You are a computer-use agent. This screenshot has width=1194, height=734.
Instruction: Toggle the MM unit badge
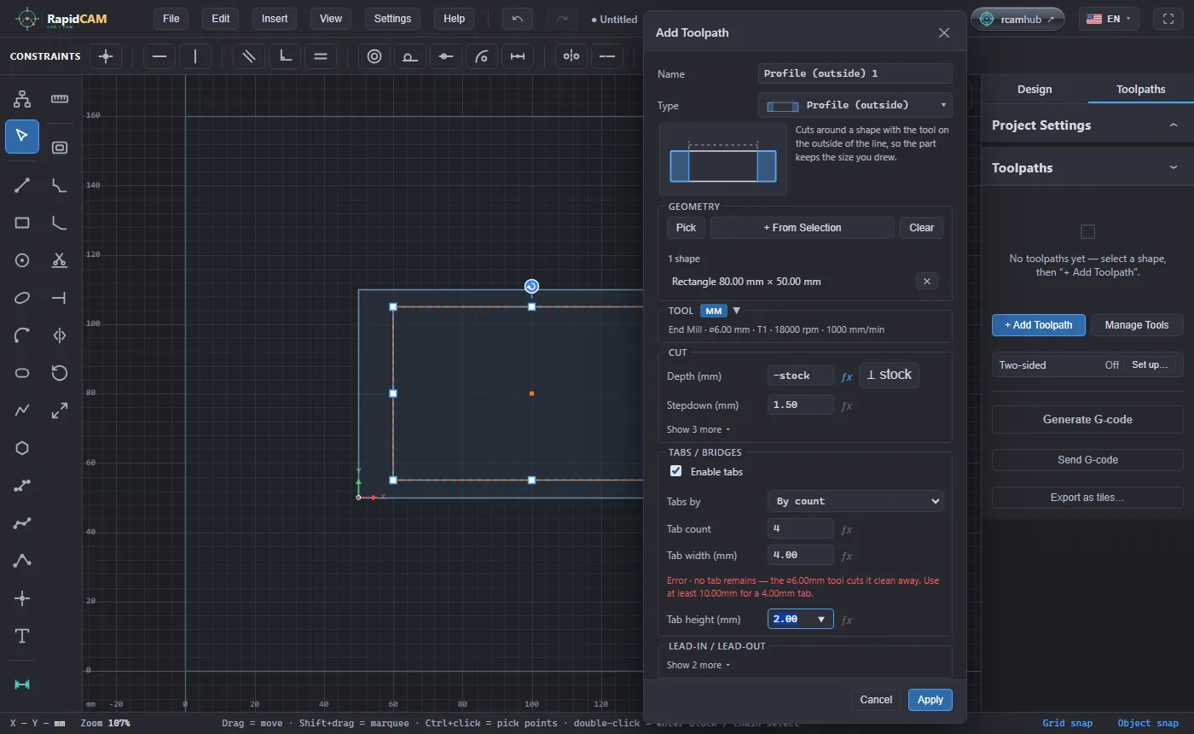[714, 311]
